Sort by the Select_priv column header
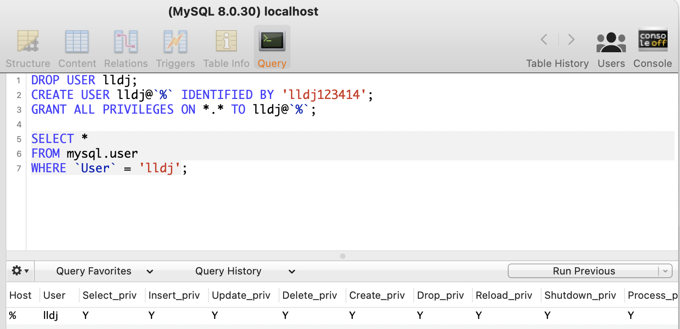The image size is (680, 329). [110, 295]
